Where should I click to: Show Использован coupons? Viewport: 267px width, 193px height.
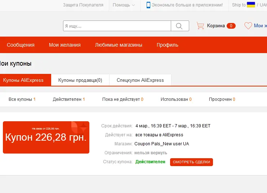[176, 99]
